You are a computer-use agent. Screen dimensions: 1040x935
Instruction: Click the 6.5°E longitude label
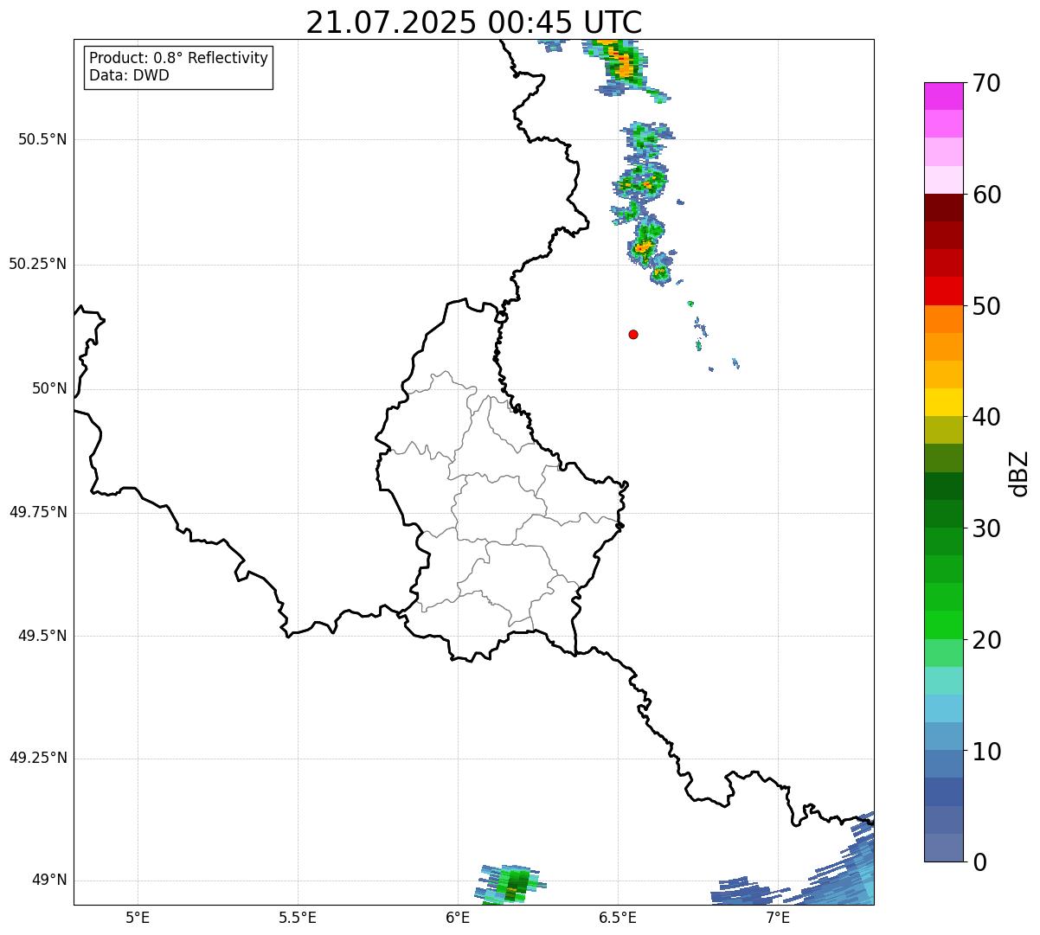click(618, 917)
